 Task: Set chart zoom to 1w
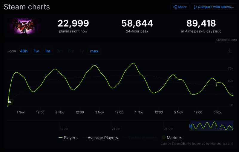pos(36,51)
